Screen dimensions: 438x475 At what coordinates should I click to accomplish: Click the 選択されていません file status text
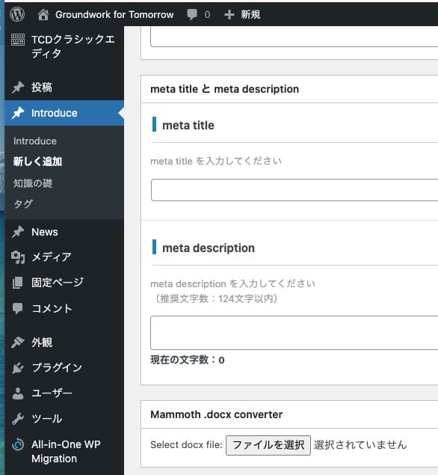point(360,445)
